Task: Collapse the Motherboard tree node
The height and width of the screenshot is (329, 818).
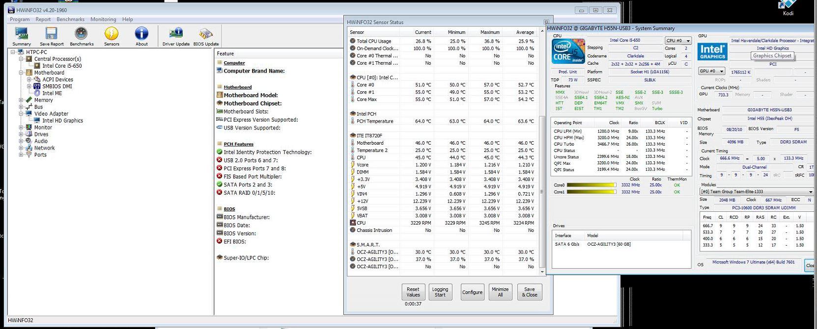Action: click(x=21, y=73)
